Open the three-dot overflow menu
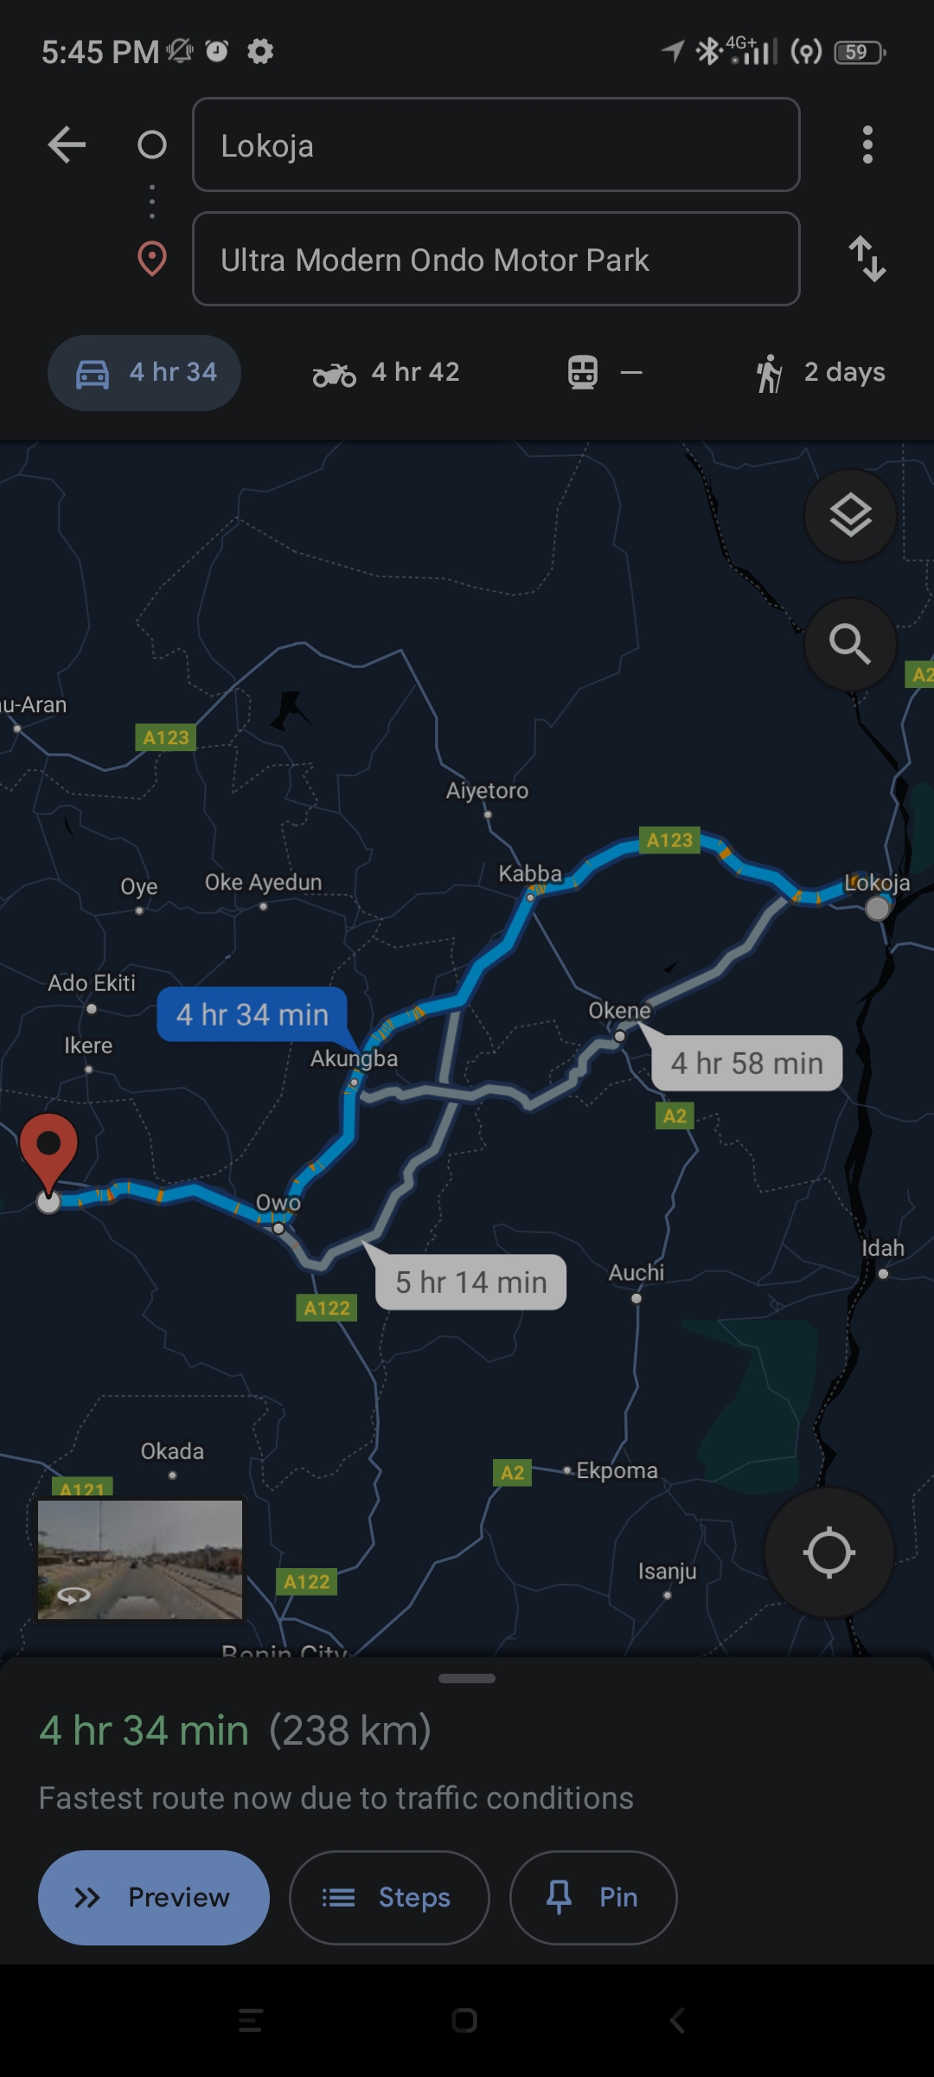 [x=867, y=145]
